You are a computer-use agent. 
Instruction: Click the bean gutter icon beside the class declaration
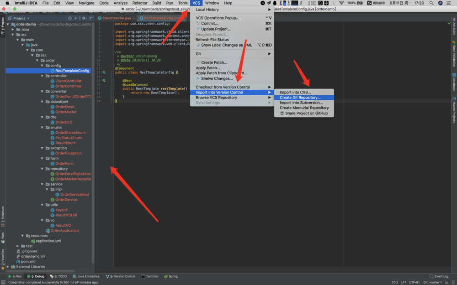coord(104,73)
